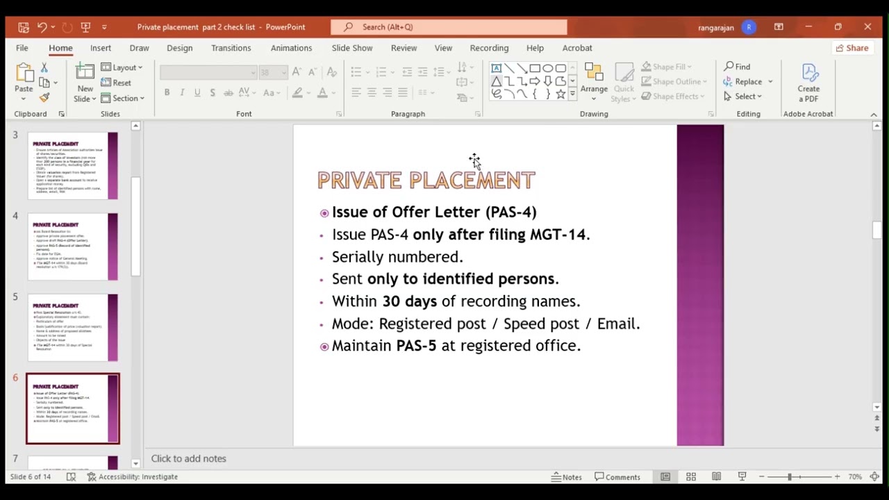Click the Replace button
This screenshot has height=500, width=889.
[742, 81]
